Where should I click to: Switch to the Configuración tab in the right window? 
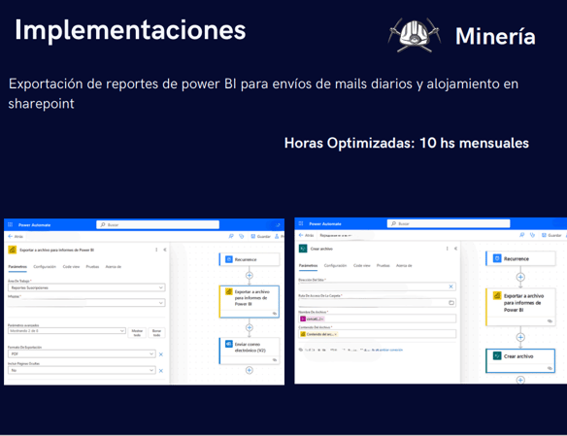[x=335, y=265]
